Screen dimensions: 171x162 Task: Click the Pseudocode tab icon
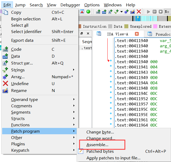point(150,34)
